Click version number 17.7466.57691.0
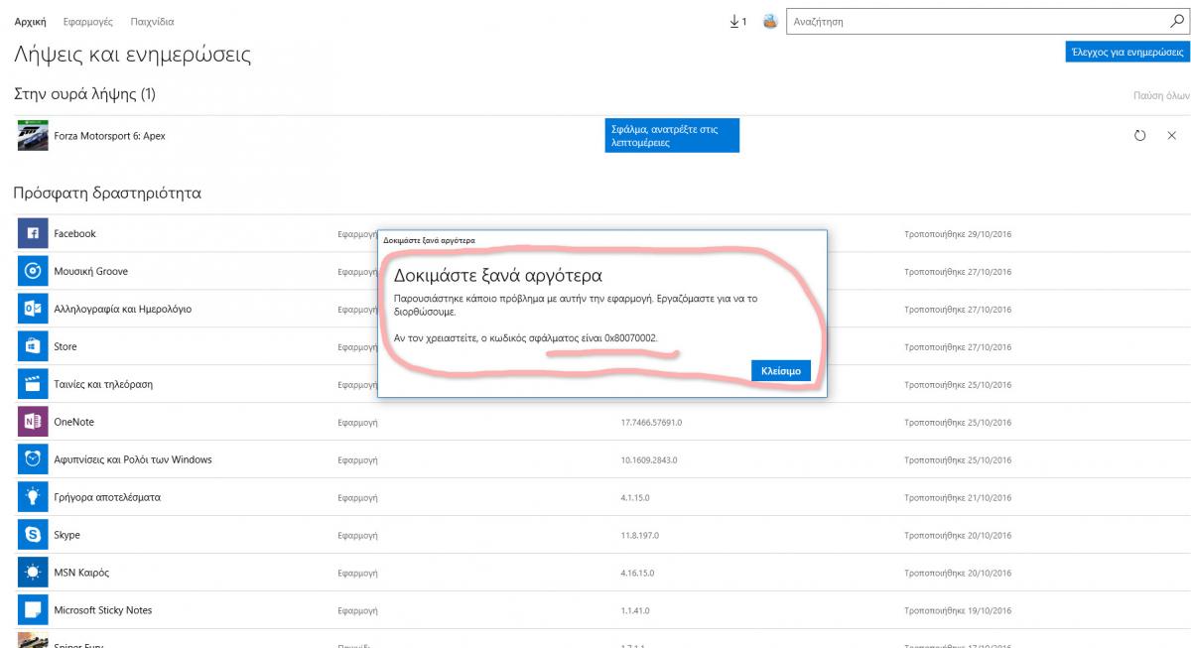 pyautogui.click(x=651, y=423)
